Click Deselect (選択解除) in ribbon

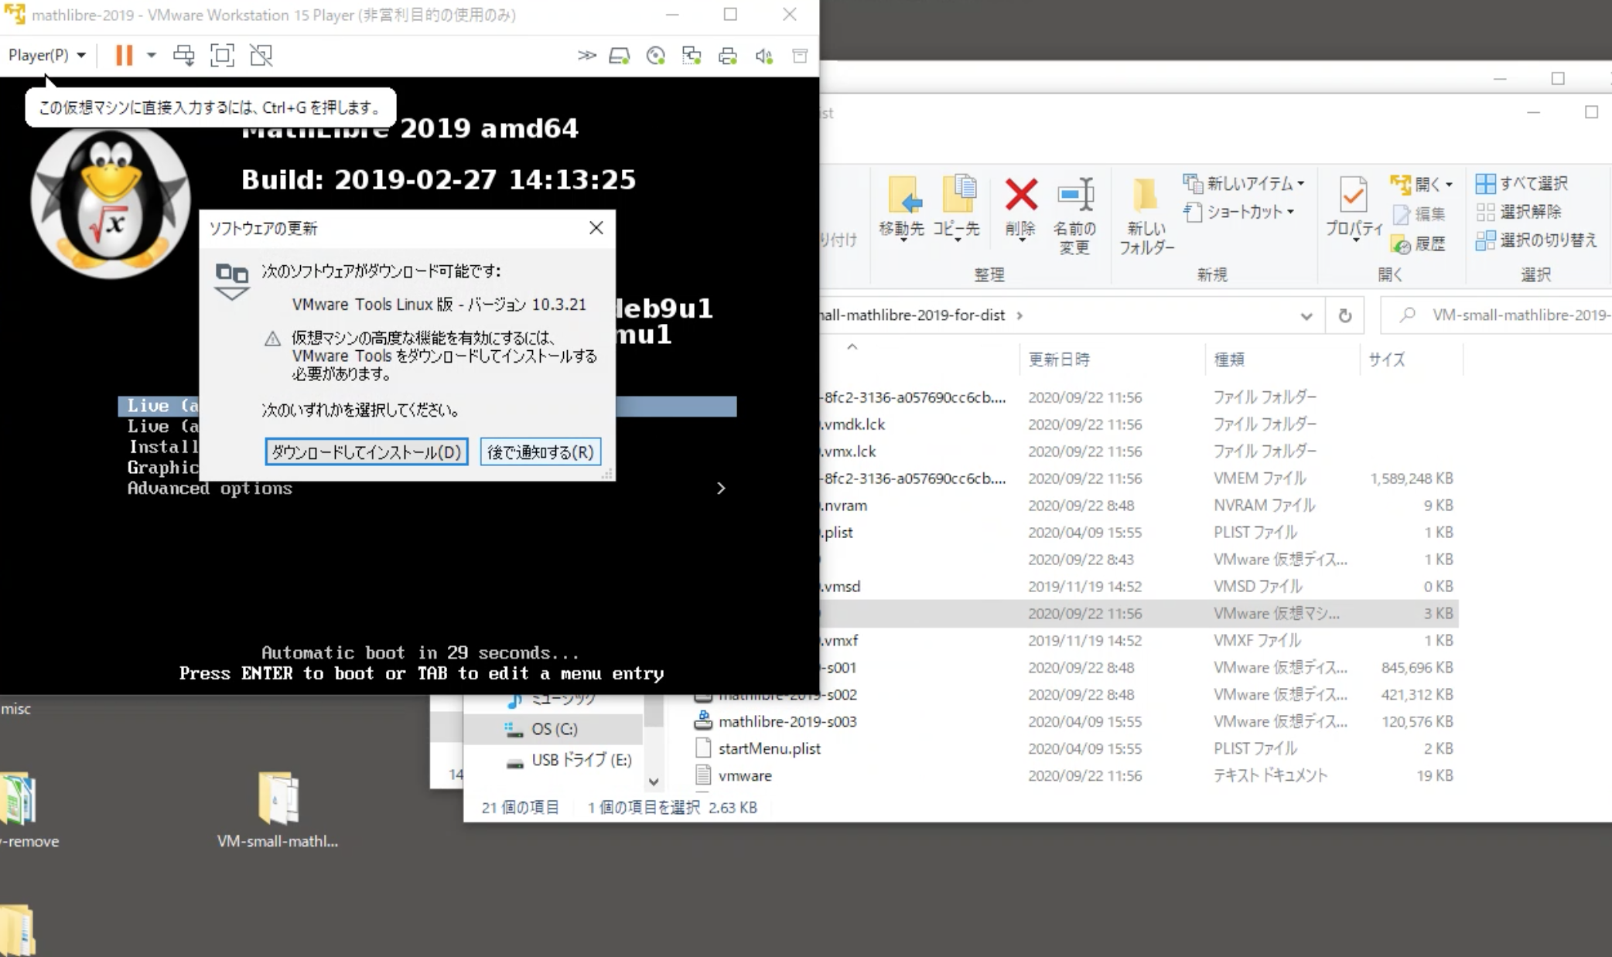click(x=1518, y=212)
